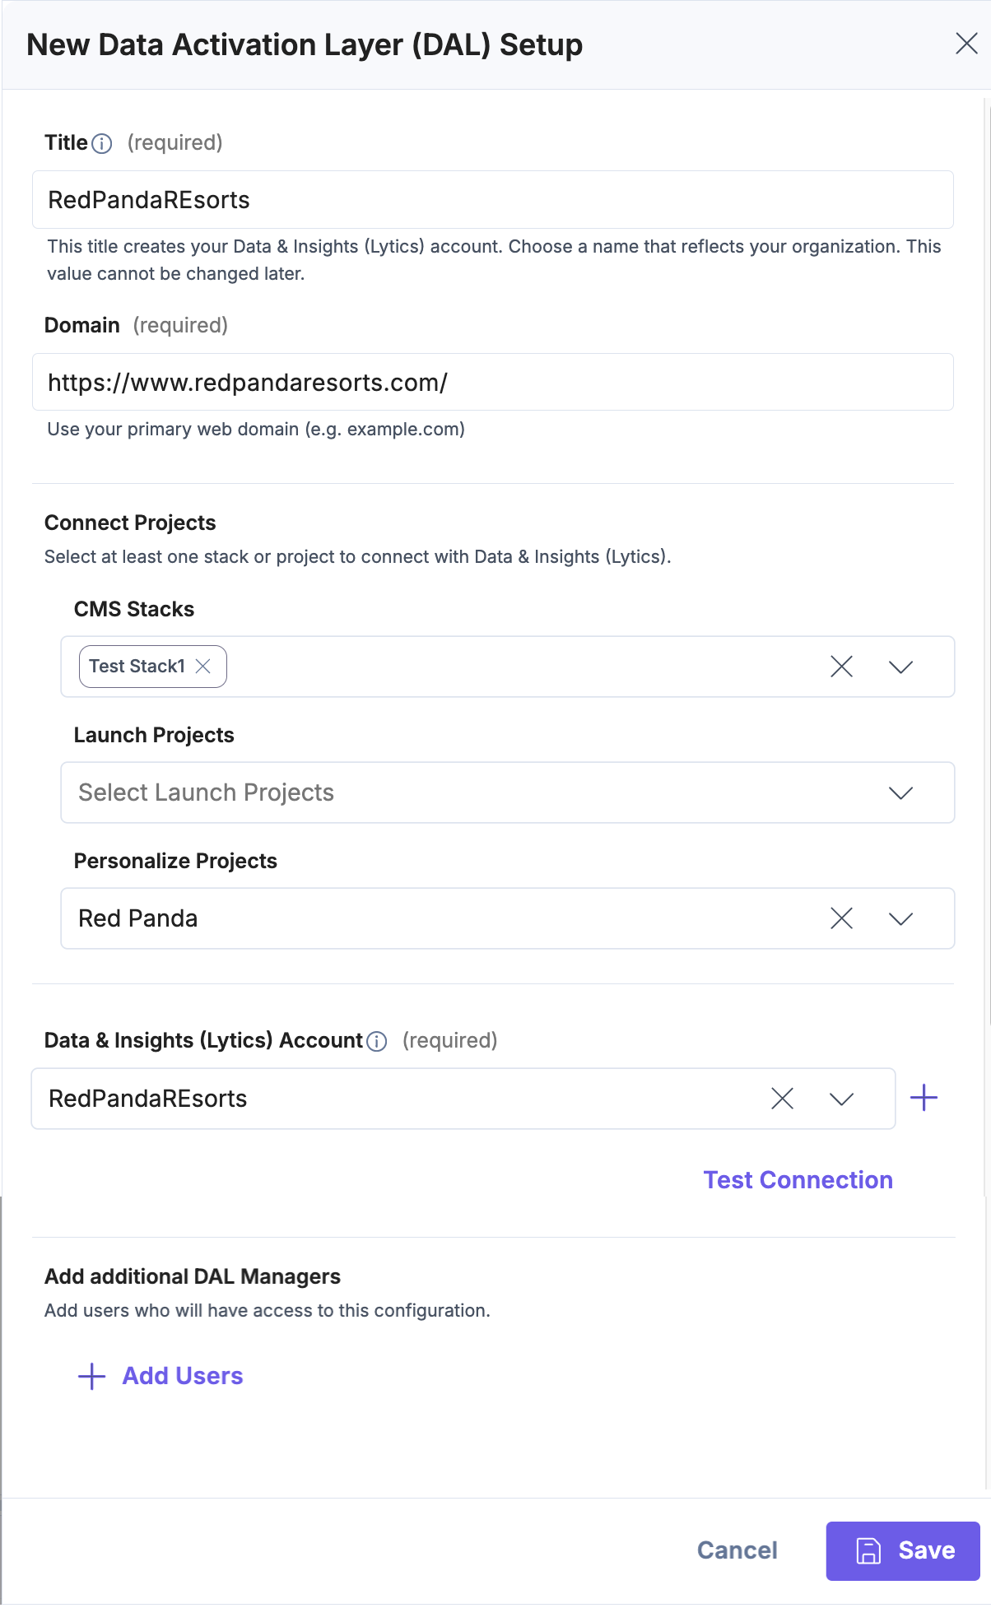Click the Add Users link
The width and height of the screenshot is (991, 1608).
pyautogui.click(x=183, y=1376)
